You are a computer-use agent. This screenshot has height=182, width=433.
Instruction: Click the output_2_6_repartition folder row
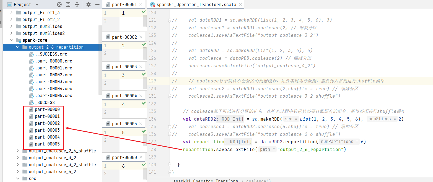pos(52,47)
